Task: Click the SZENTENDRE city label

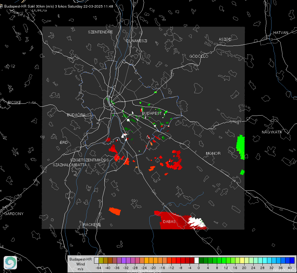Action: tap(100, 32)
